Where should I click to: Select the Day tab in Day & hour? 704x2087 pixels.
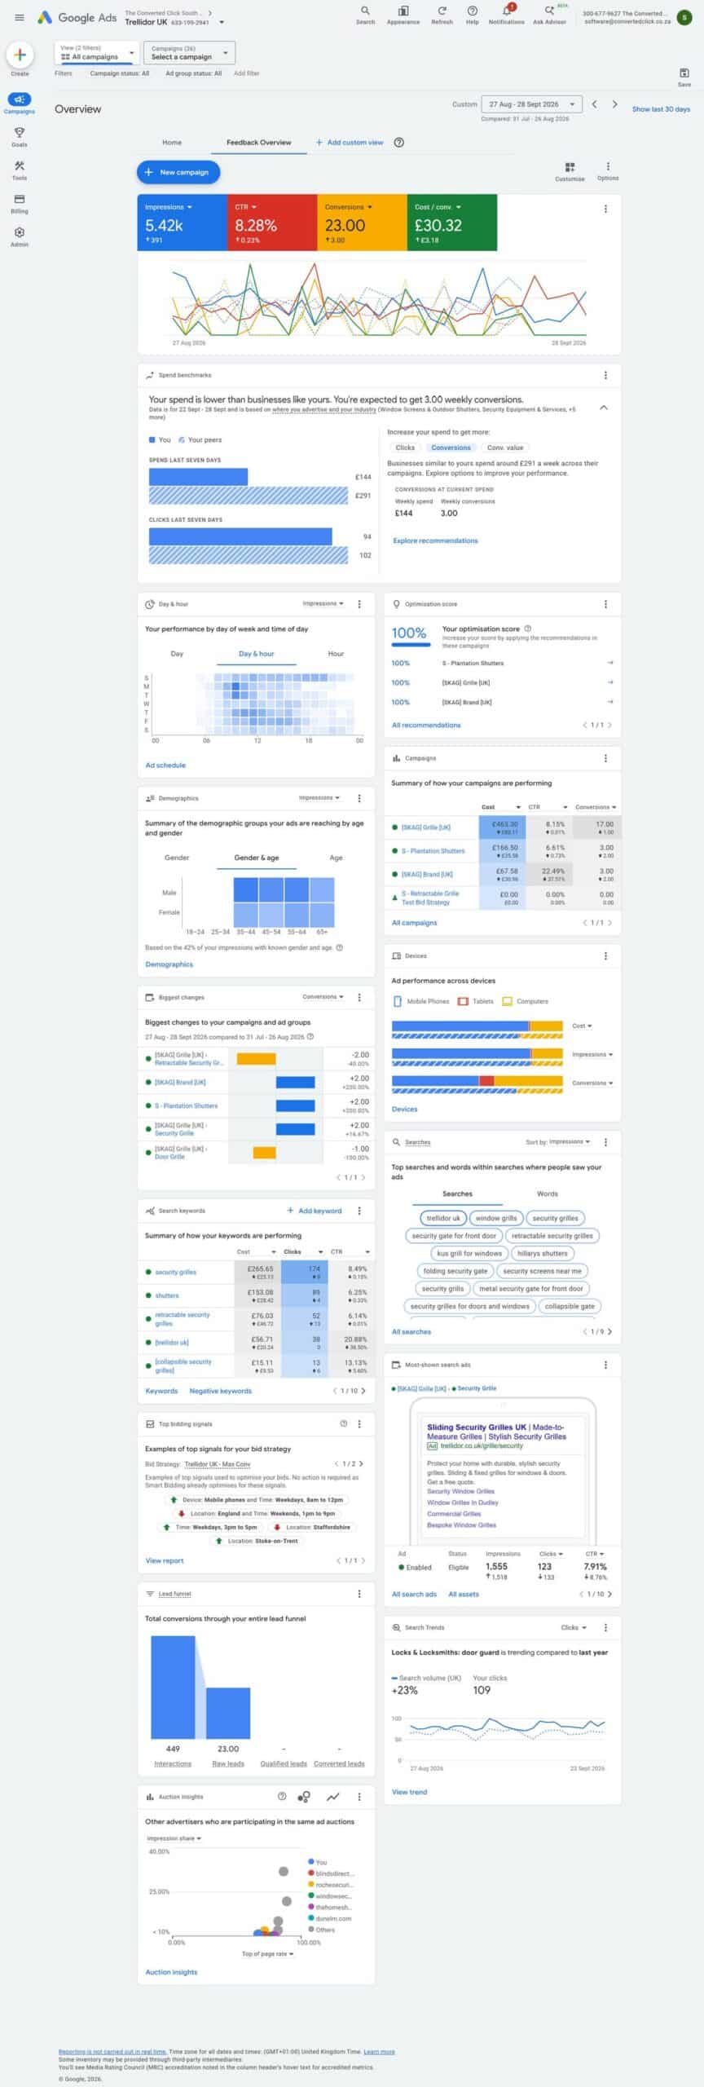click(177, 654)
